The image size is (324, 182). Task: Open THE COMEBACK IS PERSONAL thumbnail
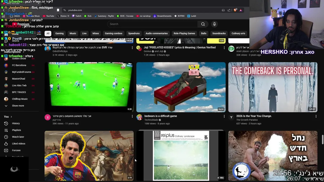pyautogui.click(x=273, y=87)
